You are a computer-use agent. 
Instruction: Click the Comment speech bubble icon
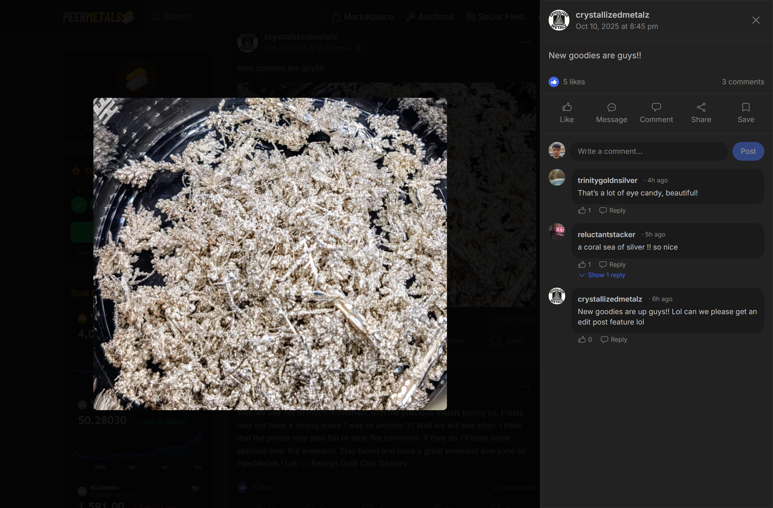(656, 107)
